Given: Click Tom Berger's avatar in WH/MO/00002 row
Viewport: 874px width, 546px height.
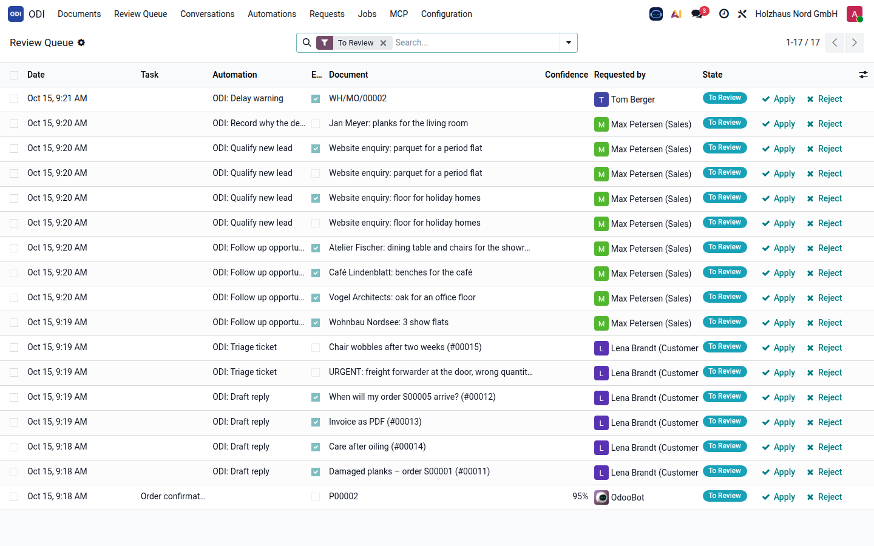Looking at the screenshot, I should 601,99.
